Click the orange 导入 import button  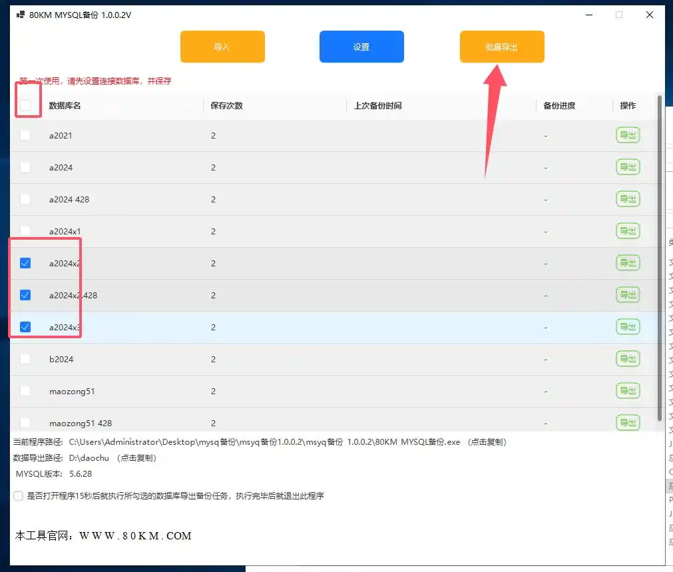coord(222,47)
